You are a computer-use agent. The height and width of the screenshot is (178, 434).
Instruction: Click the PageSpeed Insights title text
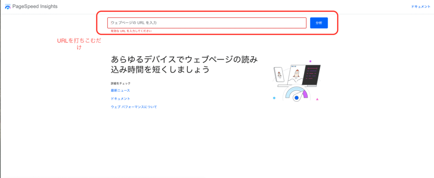point(35,7)
